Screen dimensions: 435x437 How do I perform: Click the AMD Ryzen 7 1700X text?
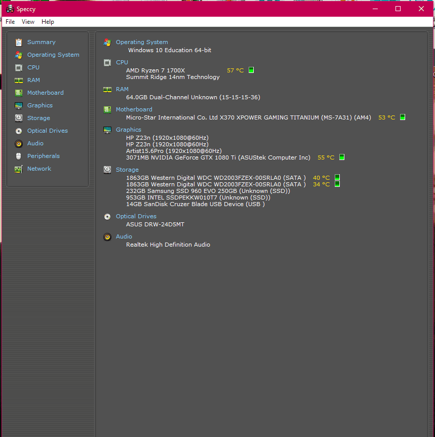155,70
